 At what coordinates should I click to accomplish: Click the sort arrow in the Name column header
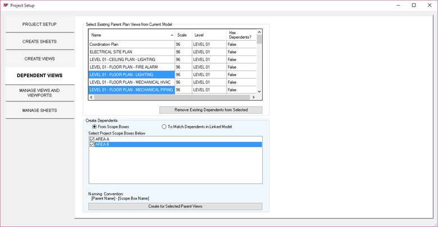172,35
